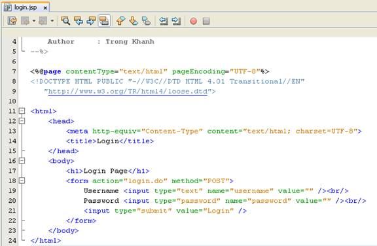This screenshot has width=377, height=246.
Task: Click line number 21 in the gutter
Action: point(12,211)
